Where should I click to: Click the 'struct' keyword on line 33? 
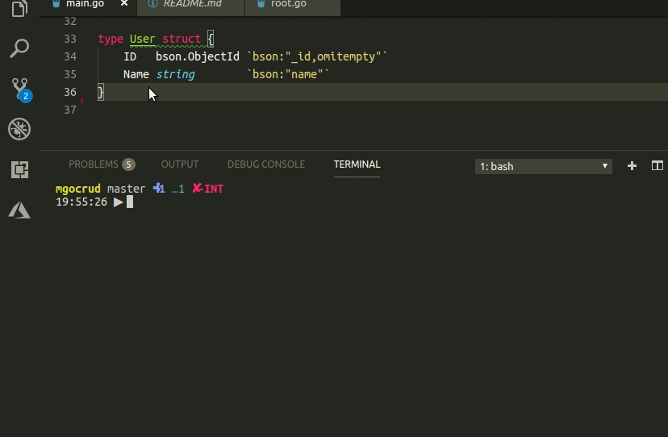(x=182, y=39)
